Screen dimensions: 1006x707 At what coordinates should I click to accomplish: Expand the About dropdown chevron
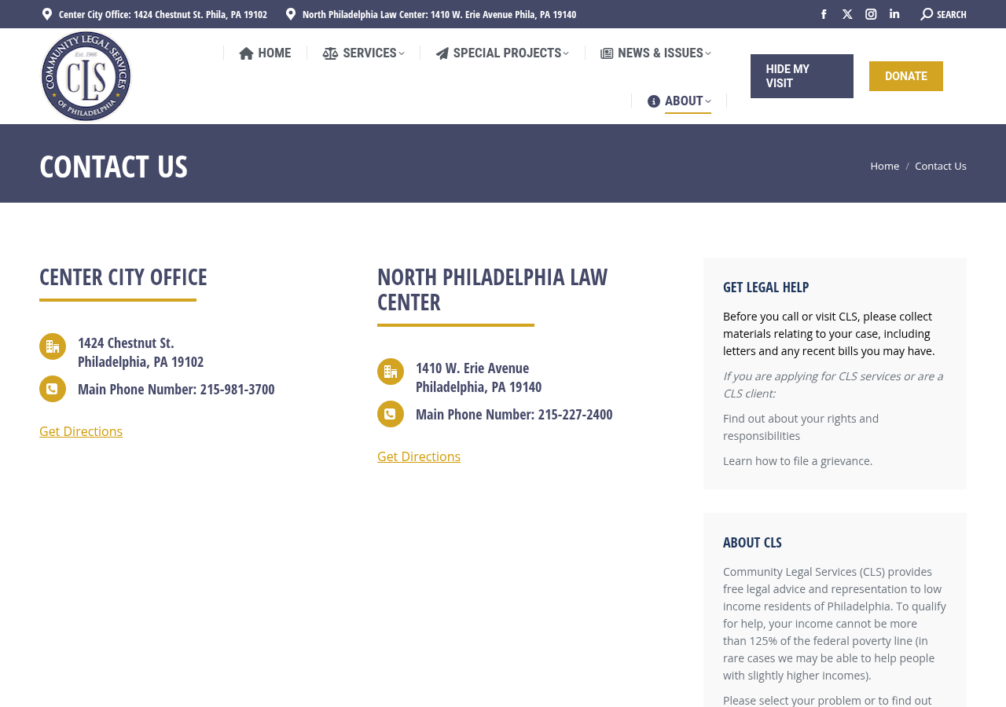pyautogui.click(x=708, y=101)
